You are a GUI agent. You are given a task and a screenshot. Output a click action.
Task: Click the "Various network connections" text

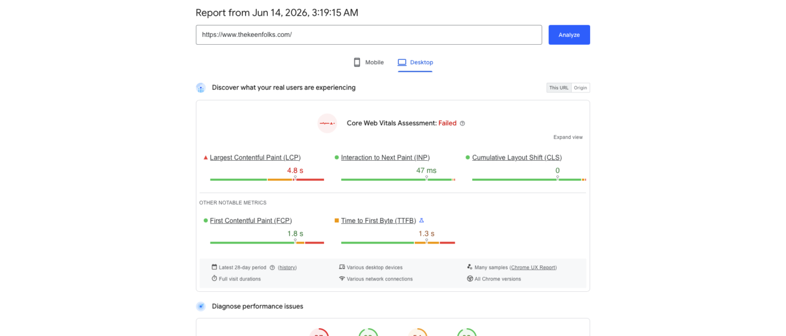[x=380, y=279]
